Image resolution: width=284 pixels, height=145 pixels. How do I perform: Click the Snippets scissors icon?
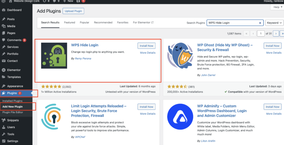pyautogui.click(x=4, y=120)
